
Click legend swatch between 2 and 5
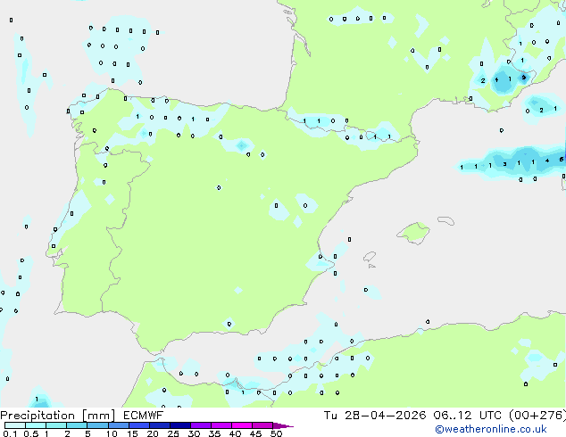[77, 425]
